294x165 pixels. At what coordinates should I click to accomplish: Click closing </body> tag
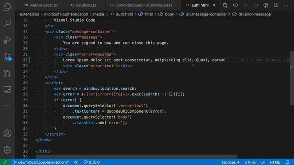point(44,140)
